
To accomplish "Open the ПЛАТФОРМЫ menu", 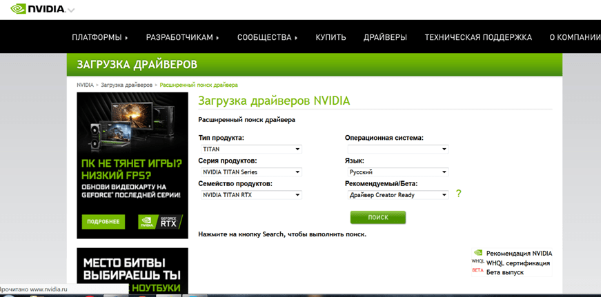I will (x=100, y=37).
